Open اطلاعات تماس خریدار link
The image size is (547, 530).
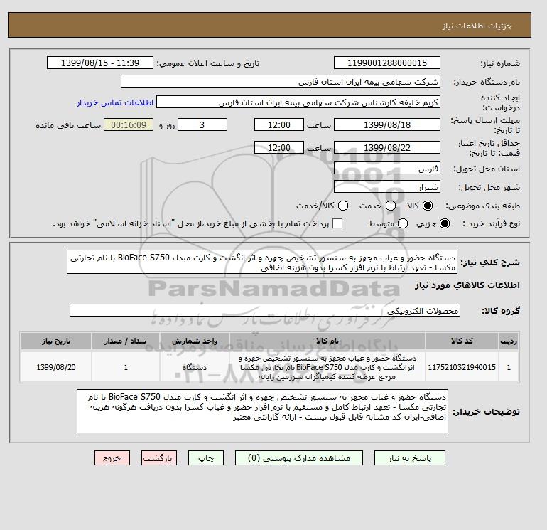click(115, 102)
